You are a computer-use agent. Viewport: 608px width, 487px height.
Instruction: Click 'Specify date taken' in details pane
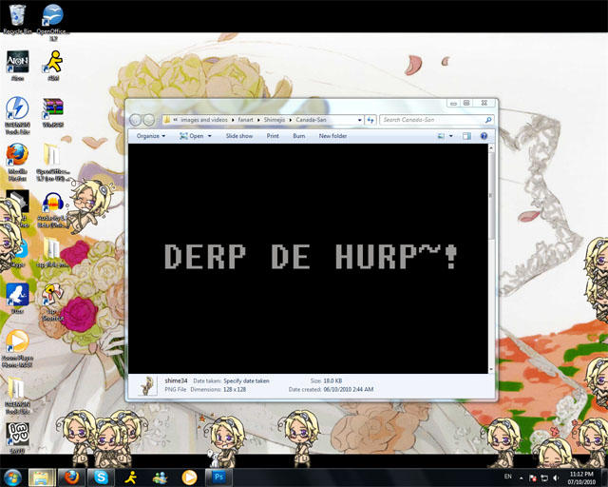pos(247,381)
